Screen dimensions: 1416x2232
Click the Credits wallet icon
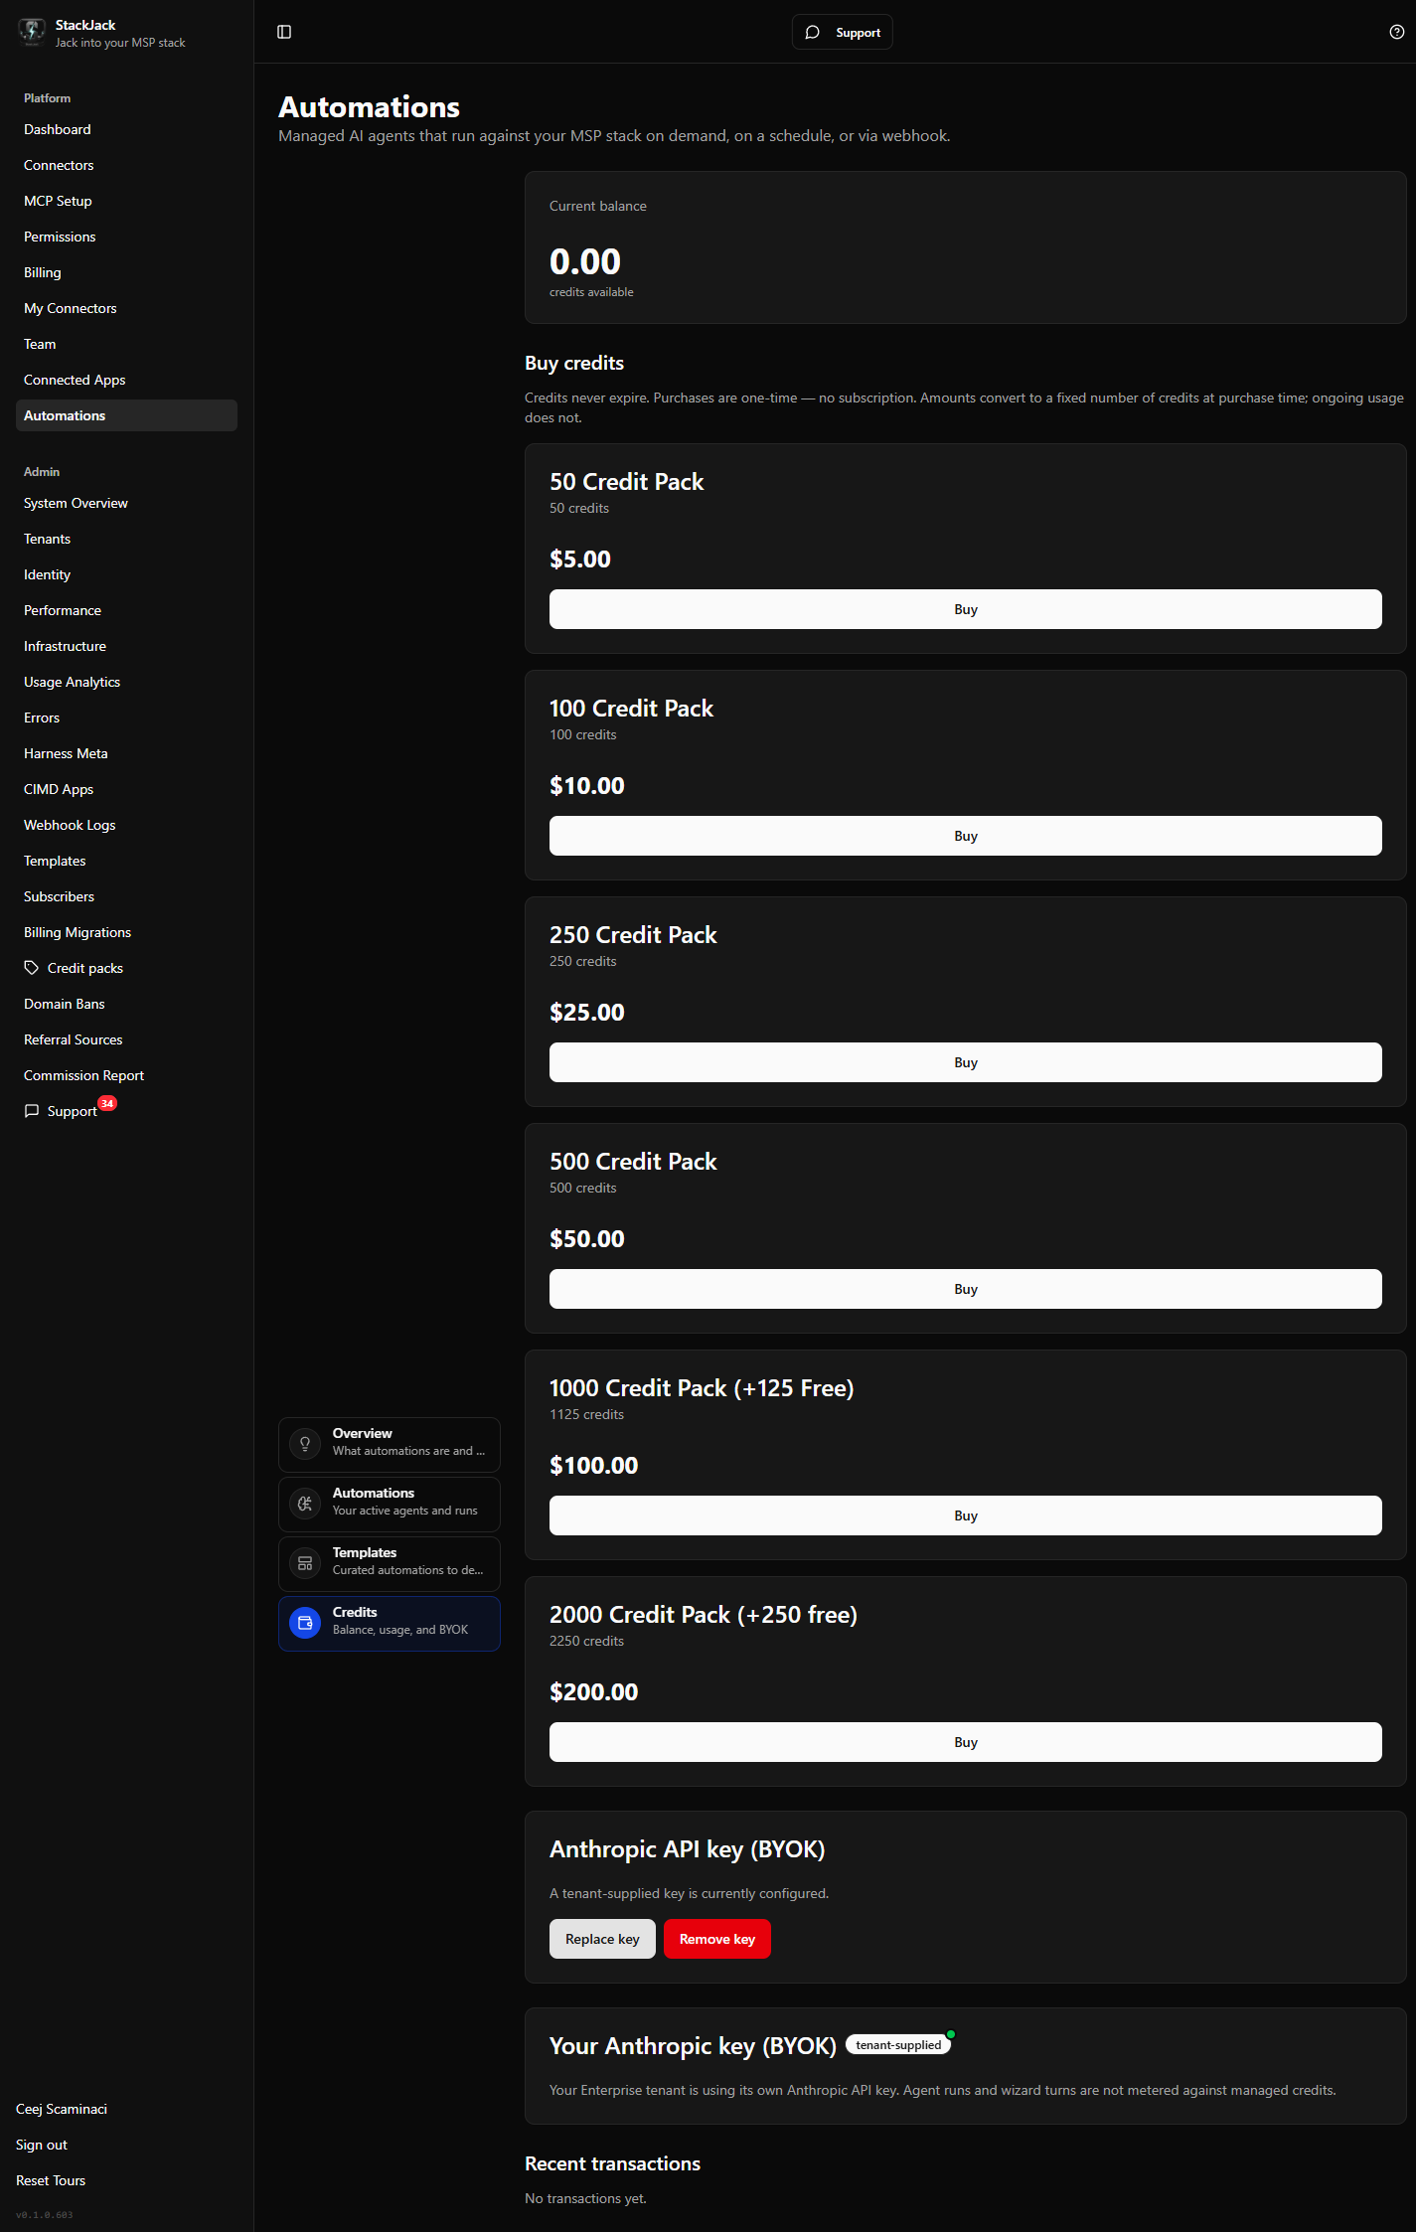pyautogui.click(x=305, y=1623)
